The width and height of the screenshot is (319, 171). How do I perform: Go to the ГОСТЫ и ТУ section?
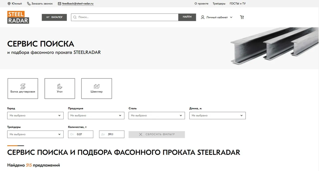click(238, 3)
